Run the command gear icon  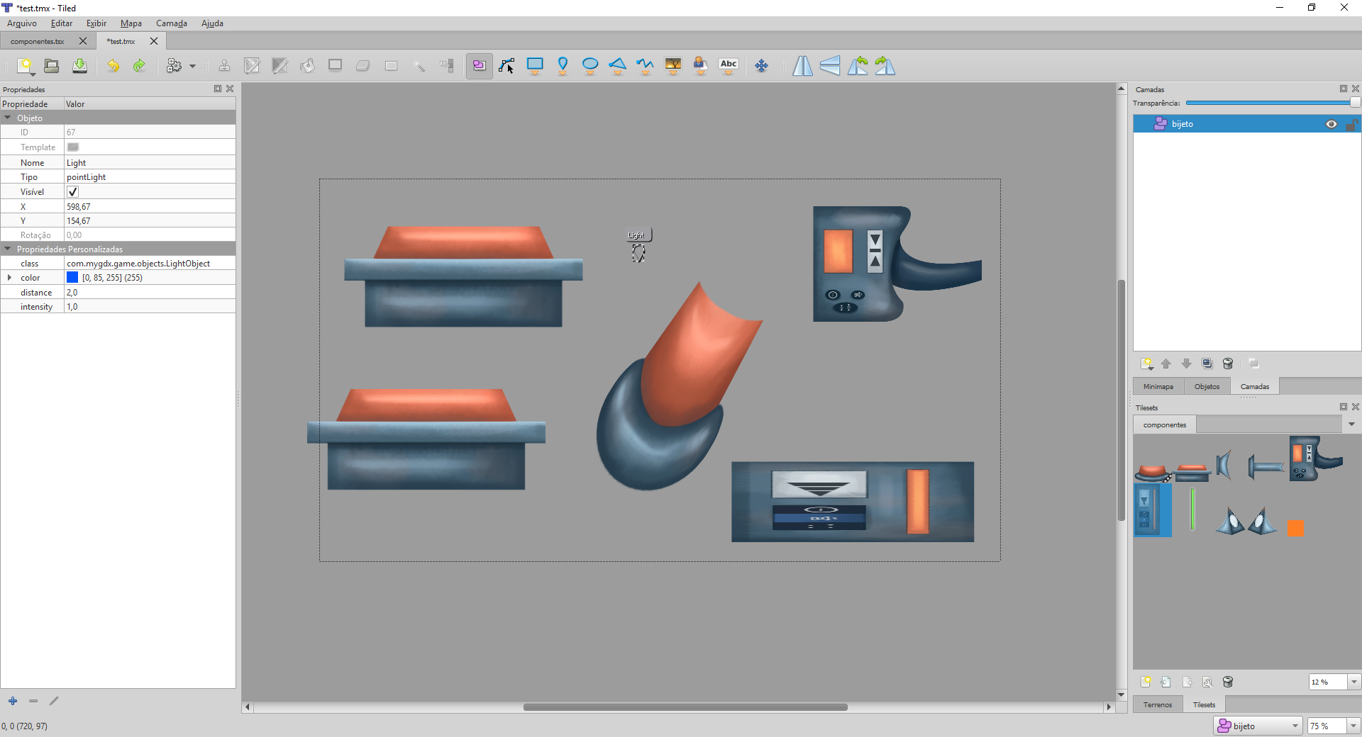(174, 66)
